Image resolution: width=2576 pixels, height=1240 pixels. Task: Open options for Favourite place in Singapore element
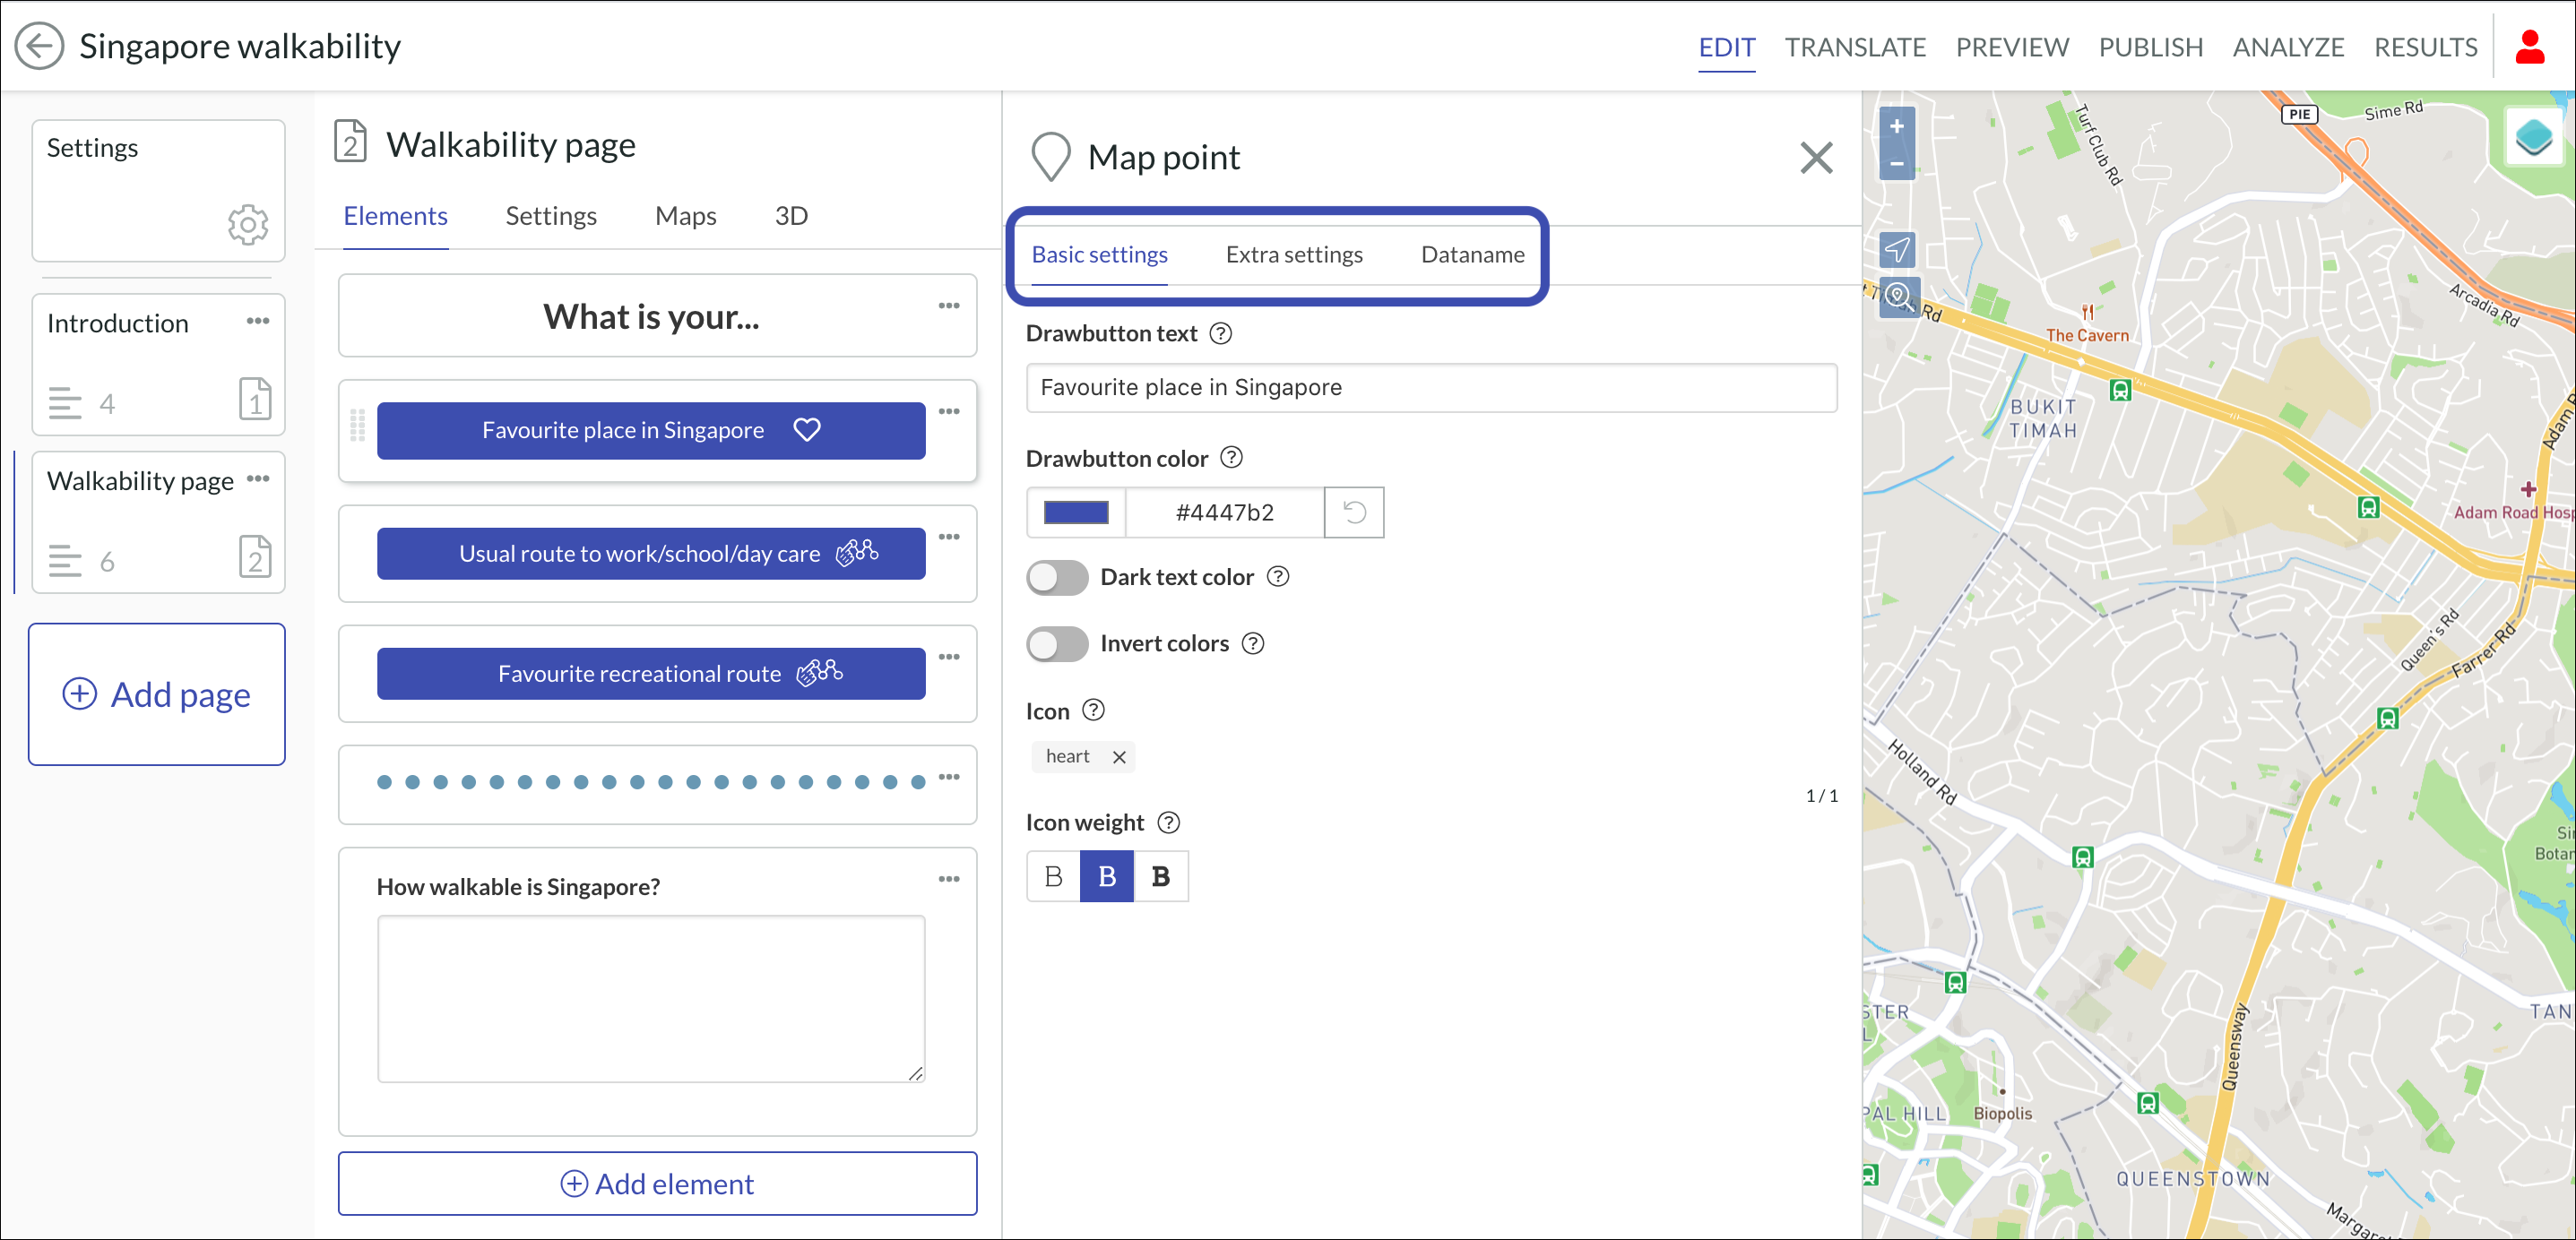[x=949, y=412]
